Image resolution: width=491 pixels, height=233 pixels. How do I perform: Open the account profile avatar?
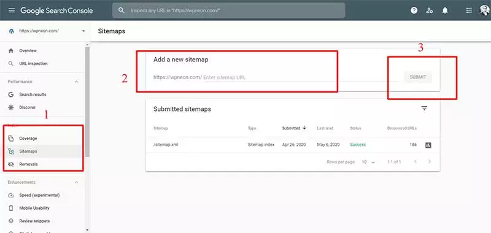pos(485,10)
